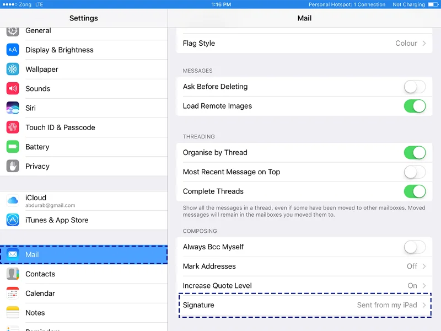This screenshot has height=331, width=441.
Task: Open iTunes & App Store settings
Action: tap(84, 220)
